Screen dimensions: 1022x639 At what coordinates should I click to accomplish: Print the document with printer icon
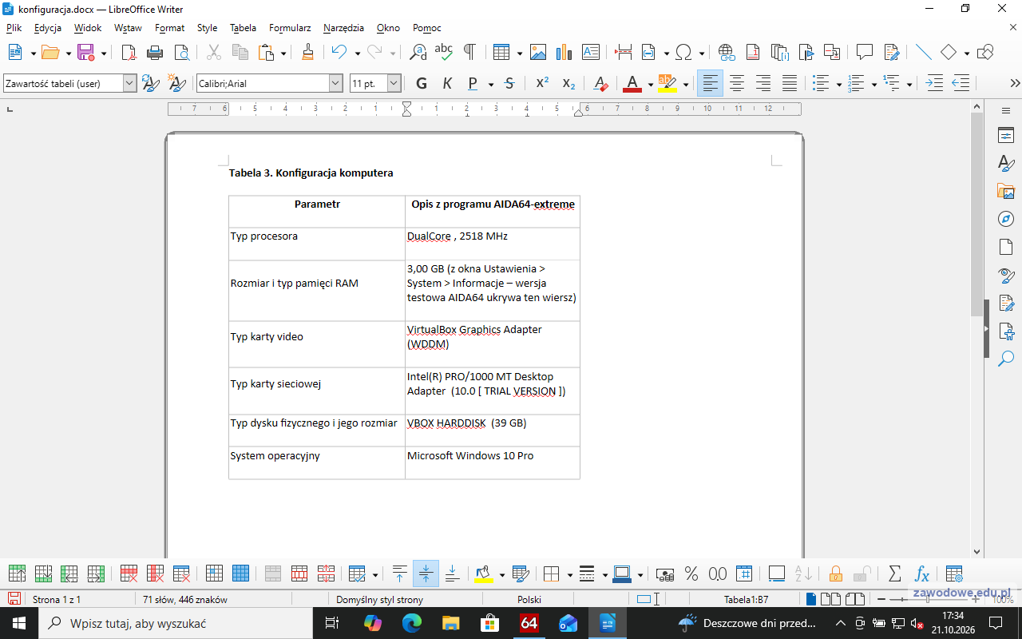pyautogui.click(x=155, y=53)
